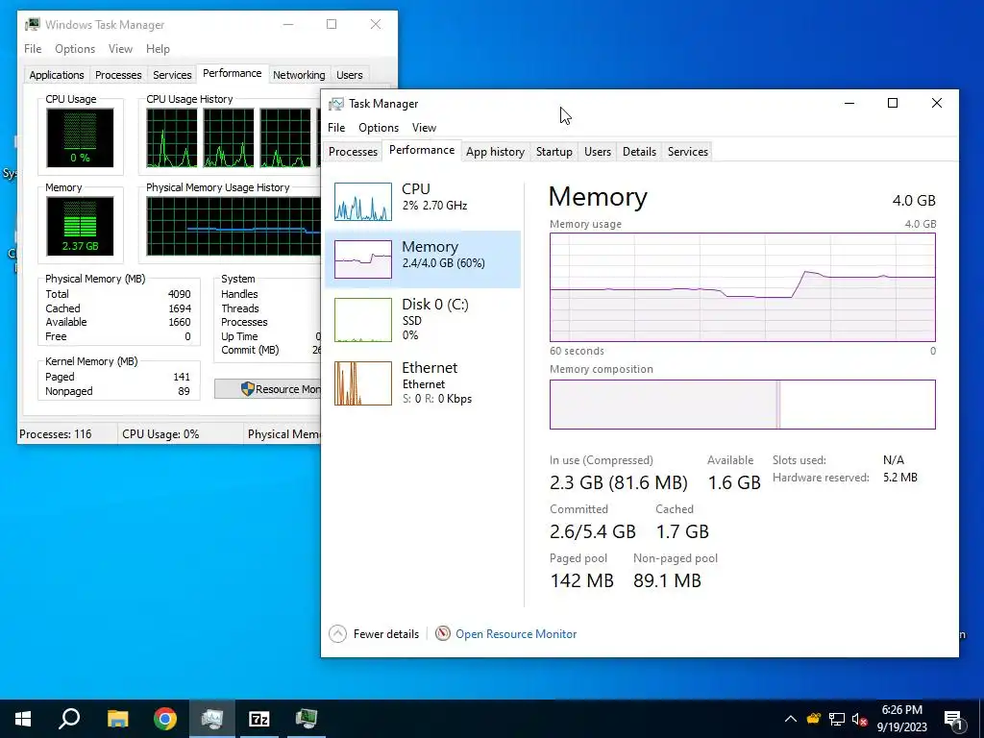Switch to Applications tab in Windows Task Manager
This screenshot has width=984, height=738.
(57, 75)
